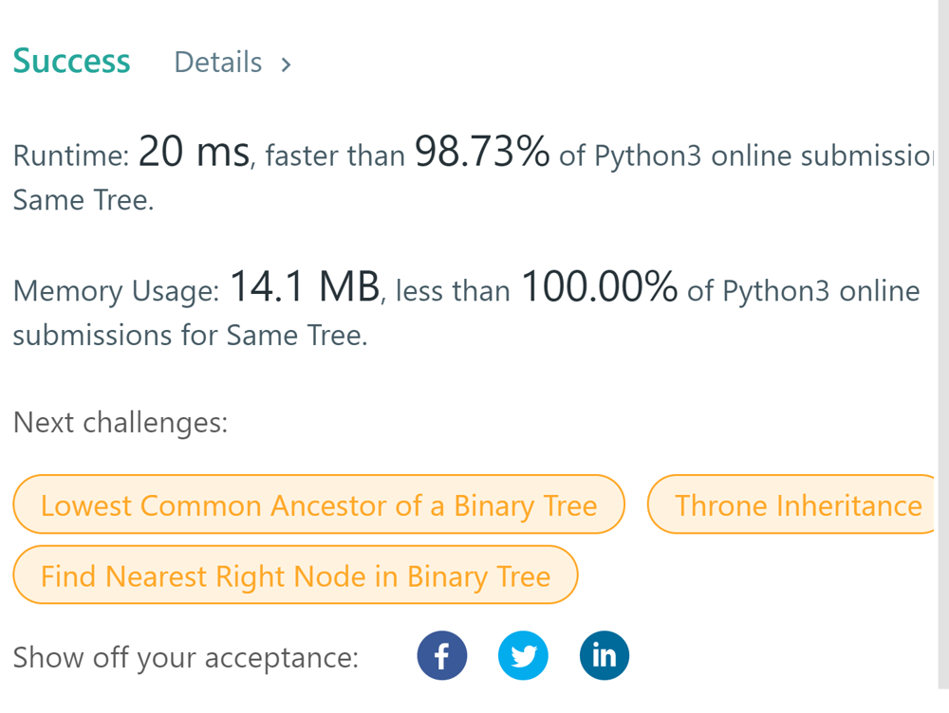949x713 pixels.
Task: Click the 20 ms runtime value
Action: (194, 152)
